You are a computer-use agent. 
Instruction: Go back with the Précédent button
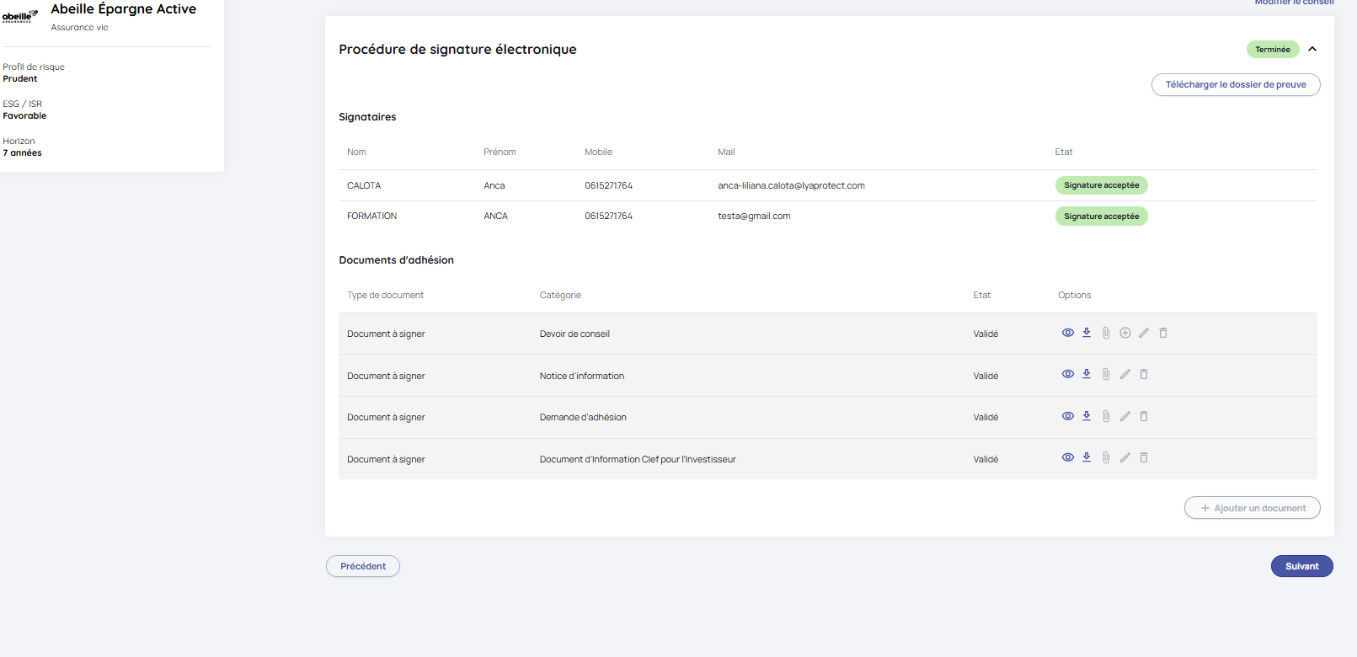click(x=363, y=566)
